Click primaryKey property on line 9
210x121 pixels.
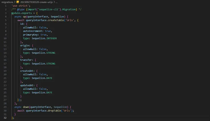(30, 35)
